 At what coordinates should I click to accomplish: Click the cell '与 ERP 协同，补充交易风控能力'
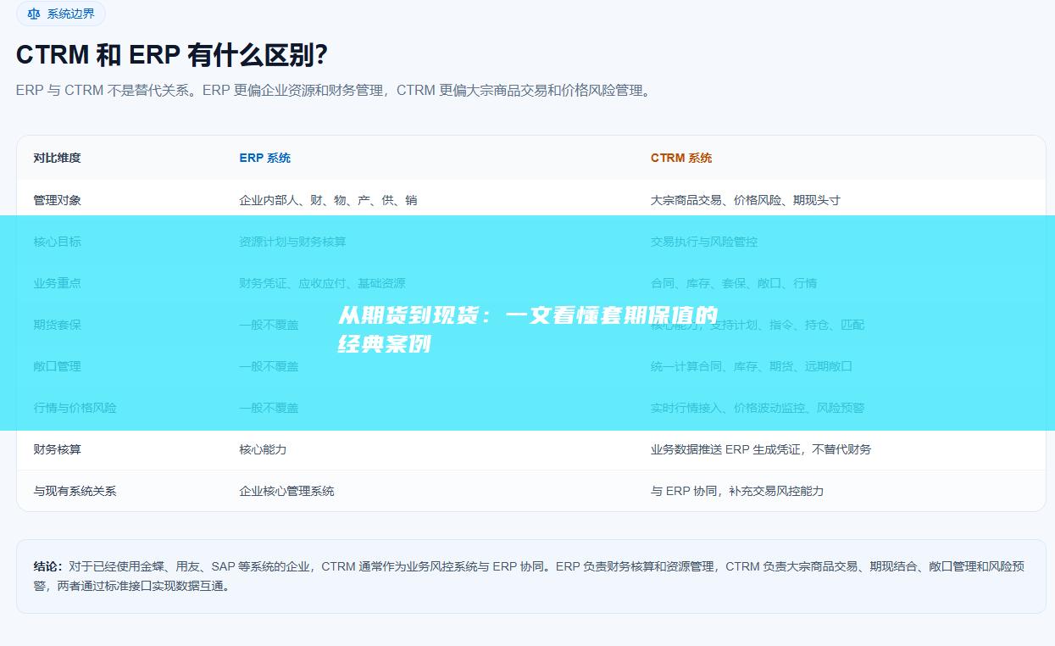(x=737, y=491)
